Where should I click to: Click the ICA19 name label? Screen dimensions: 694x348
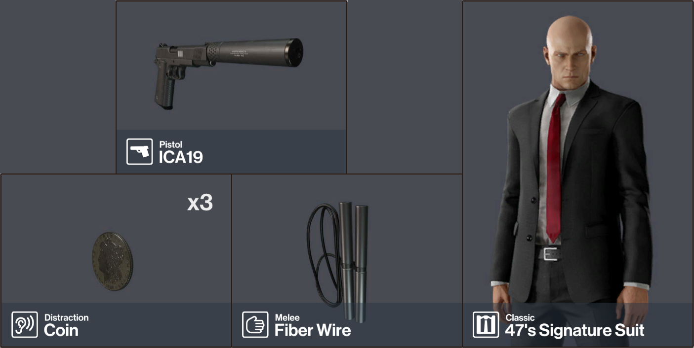pos(181,157)
